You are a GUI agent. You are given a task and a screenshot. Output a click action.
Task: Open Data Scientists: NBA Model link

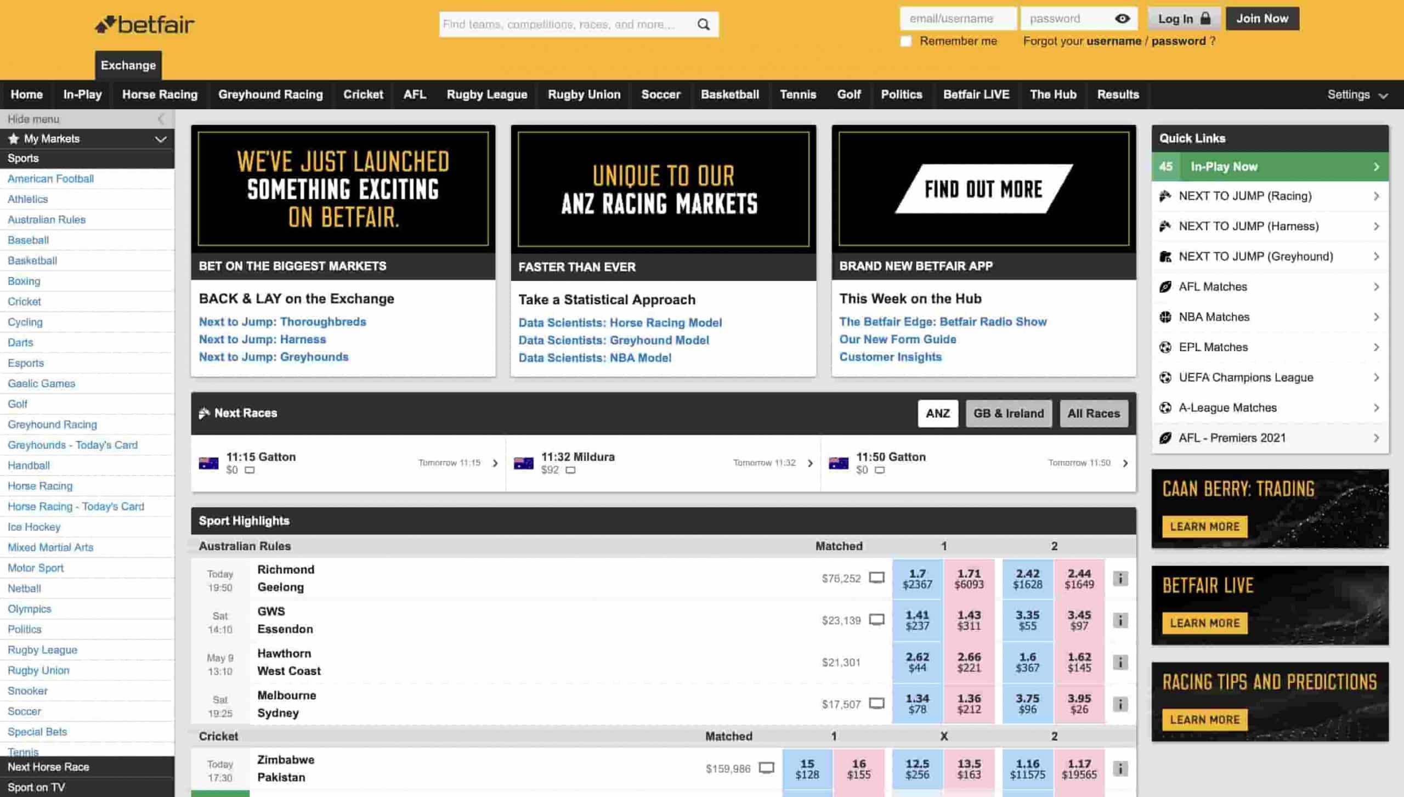point(595,358)
